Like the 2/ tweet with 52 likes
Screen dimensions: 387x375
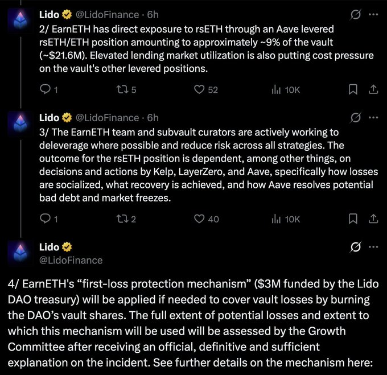coord(199,89)
